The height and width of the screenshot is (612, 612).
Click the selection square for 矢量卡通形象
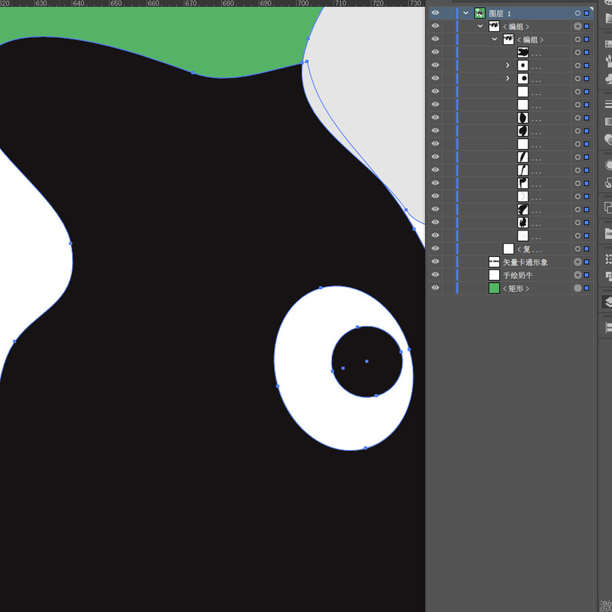587,262
